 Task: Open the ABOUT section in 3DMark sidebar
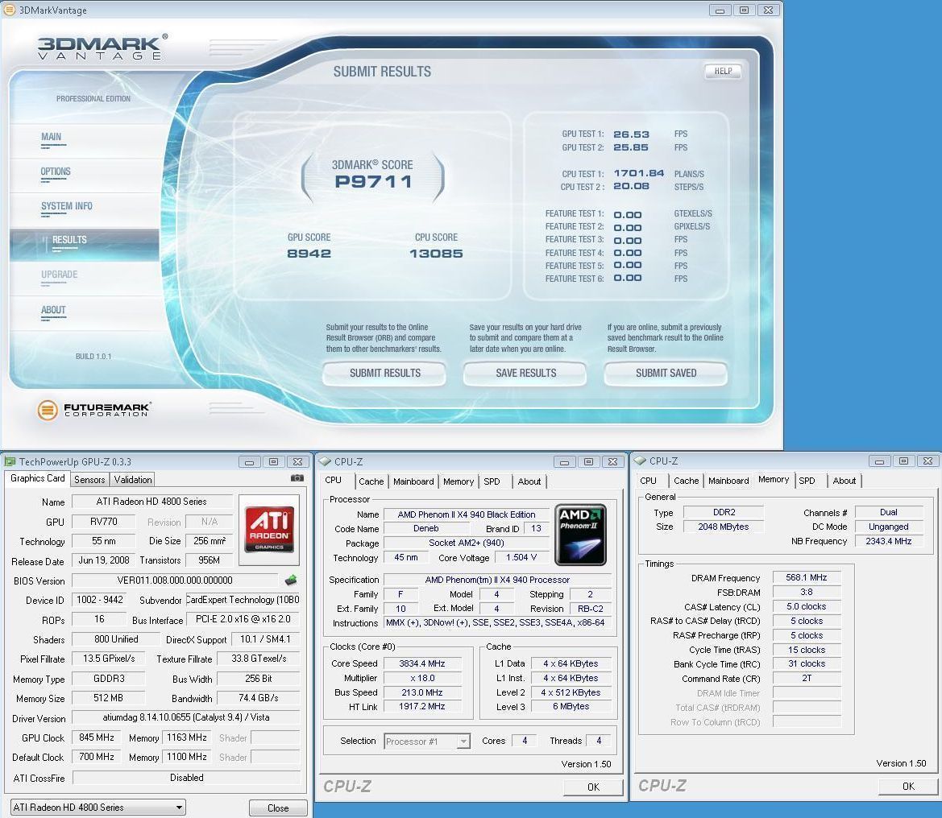point(53,310)
